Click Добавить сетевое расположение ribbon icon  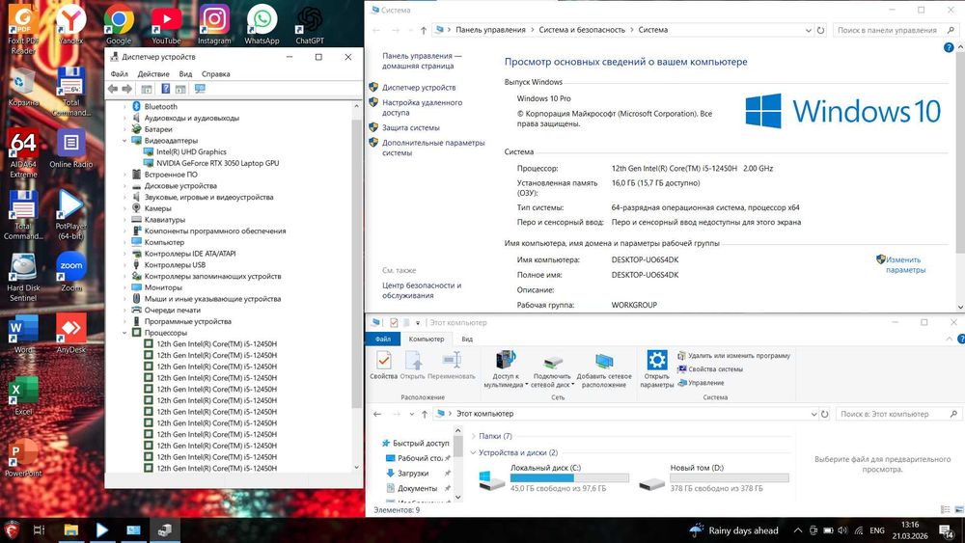[x=604, y=369]
